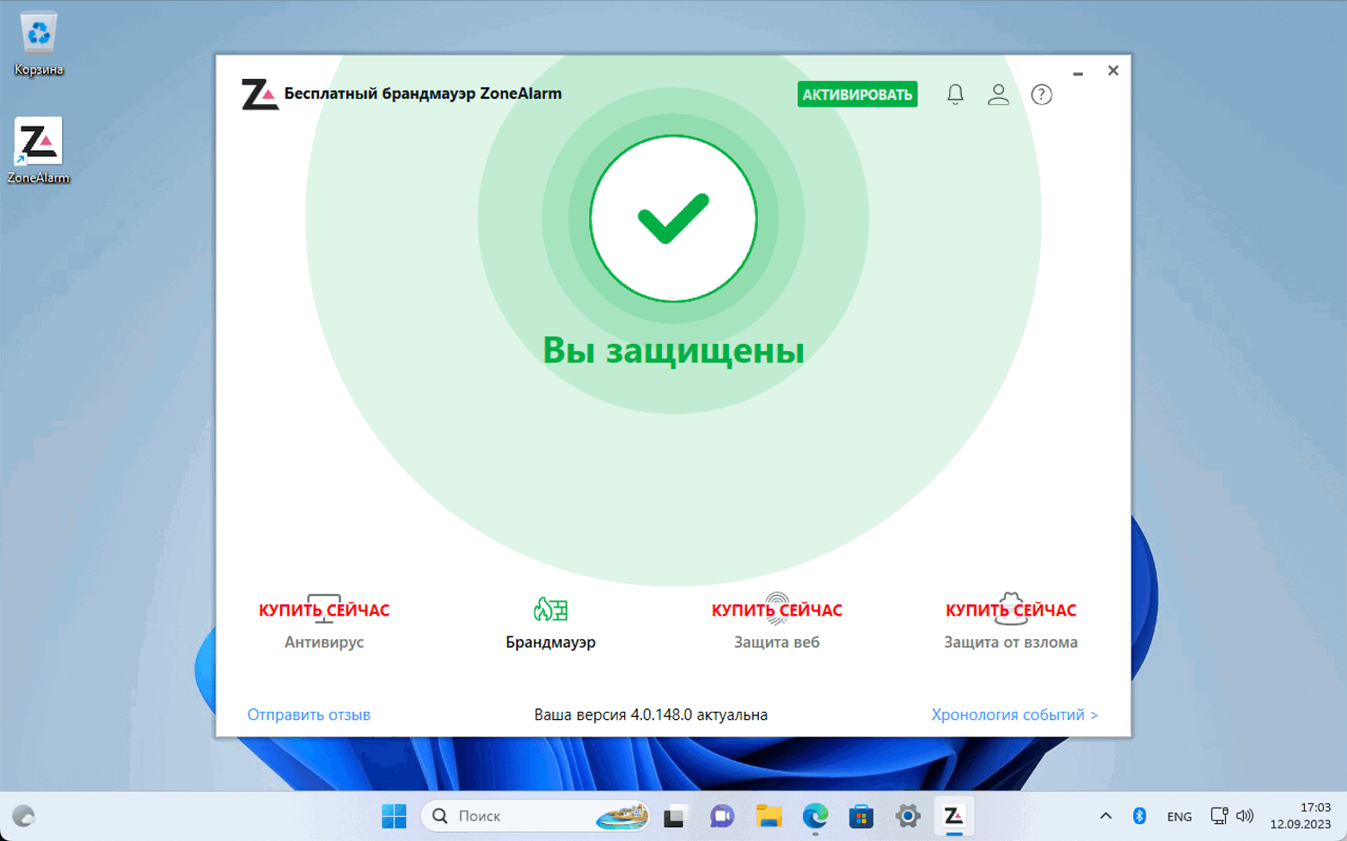Click the 'Вы защищены' status text

pyautogui.click(x=673, y=350)
